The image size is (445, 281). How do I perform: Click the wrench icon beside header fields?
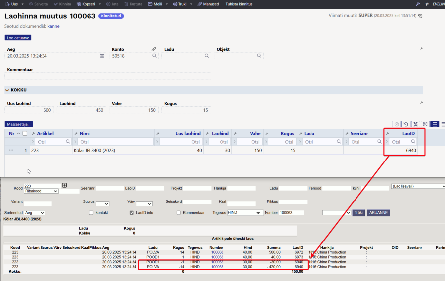pyautogui.click(x=422, y=48)
